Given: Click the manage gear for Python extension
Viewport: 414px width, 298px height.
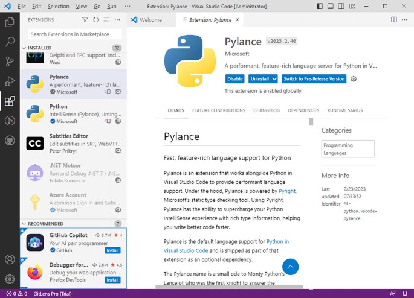Looking at the screenshot, I should point(118,121).
